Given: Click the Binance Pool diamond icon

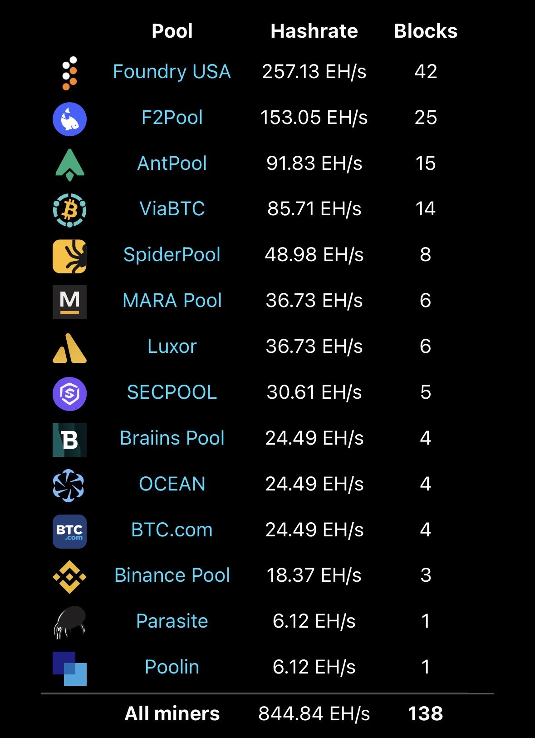Looking at the screenshot, I should 69,577.
